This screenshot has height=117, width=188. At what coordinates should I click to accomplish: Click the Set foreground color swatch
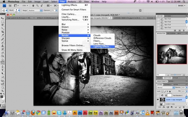click(2, 97)
